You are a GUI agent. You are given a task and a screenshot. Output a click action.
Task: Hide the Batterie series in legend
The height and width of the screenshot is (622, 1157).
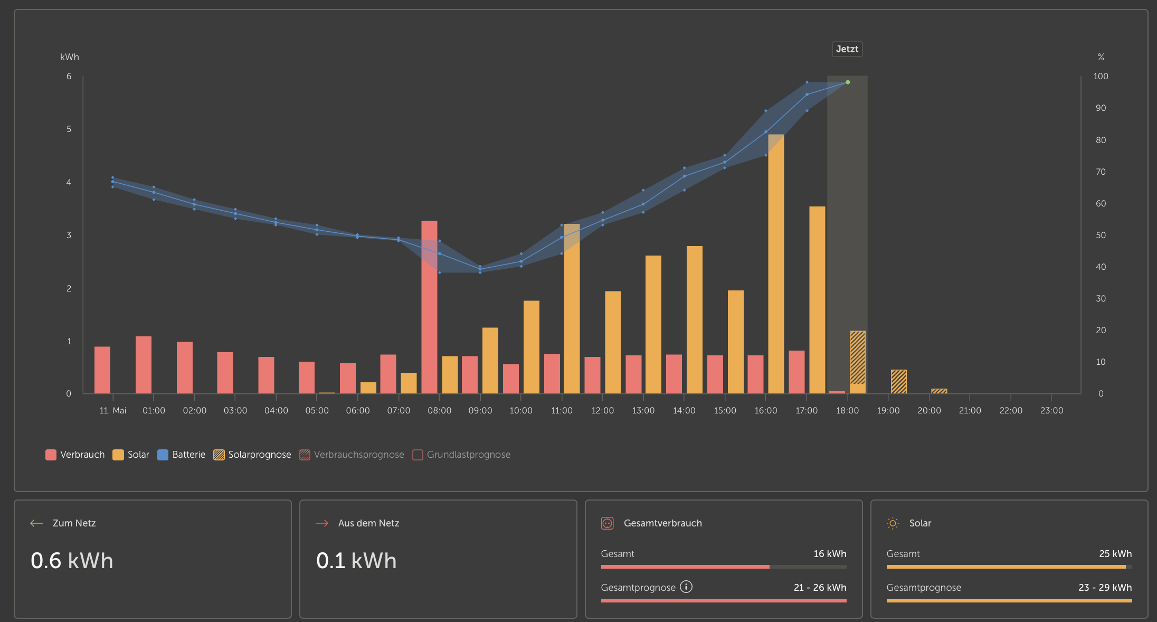(163, 455)
